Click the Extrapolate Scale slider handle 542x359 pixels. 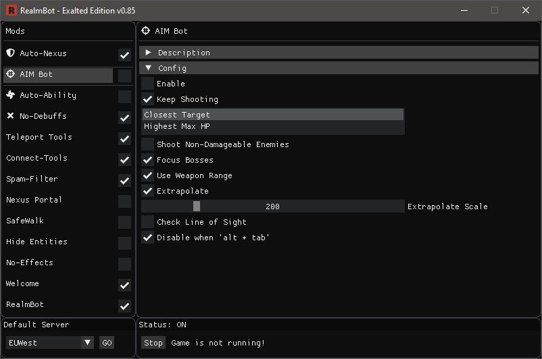[x=197, y=206]
